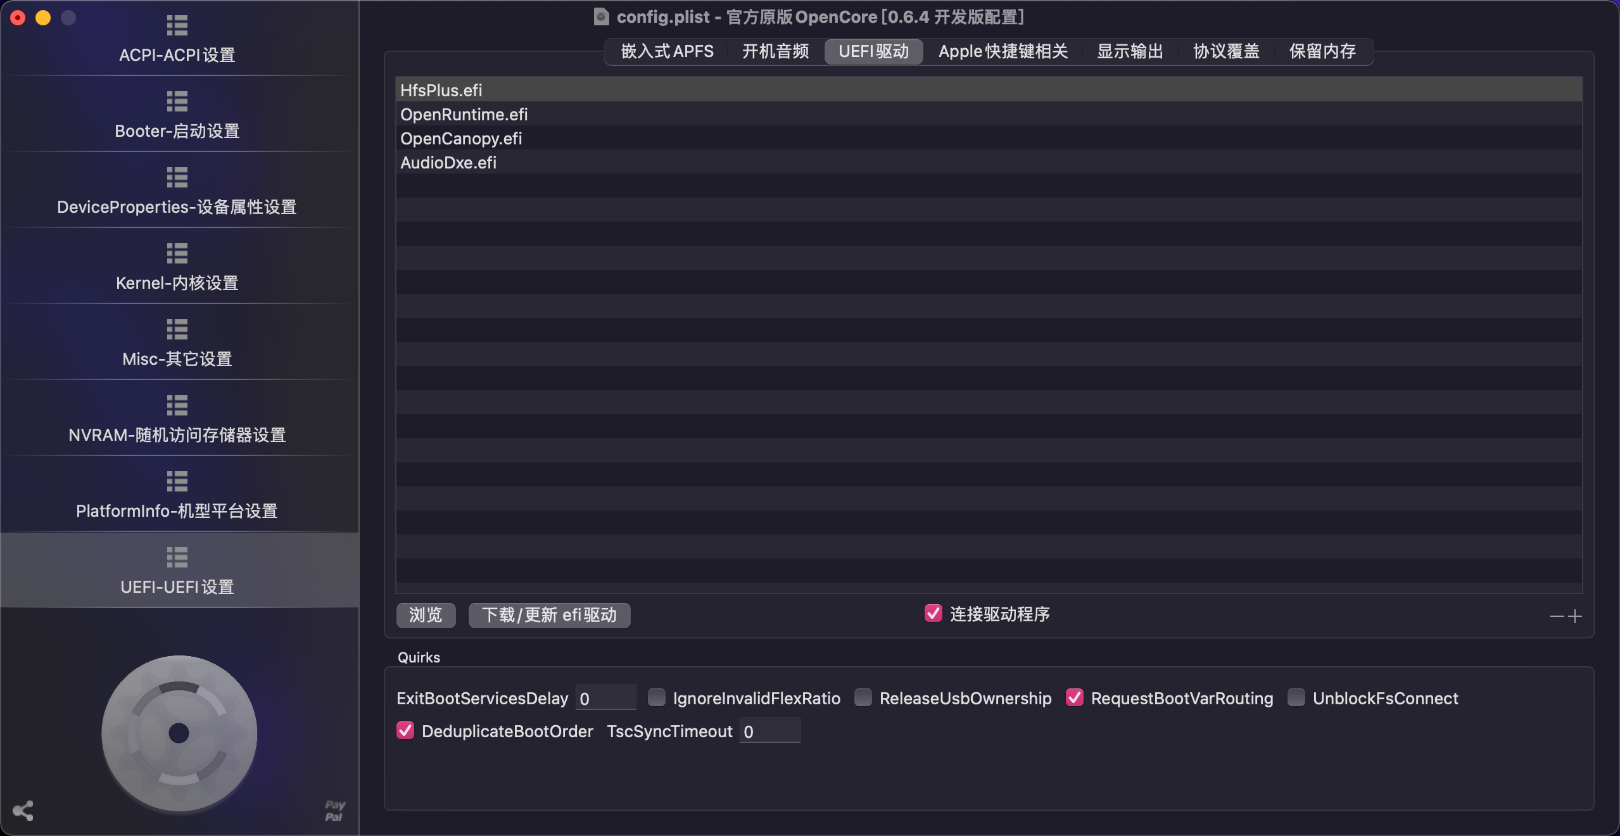1620x836 pixels.
Task: Enable UnblockFsConnect quirk
Action: [1296, 697]
